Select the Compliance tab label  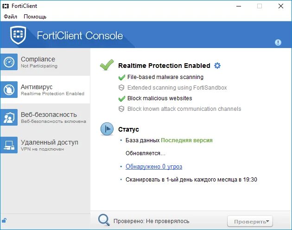click(x=38, y=59)
